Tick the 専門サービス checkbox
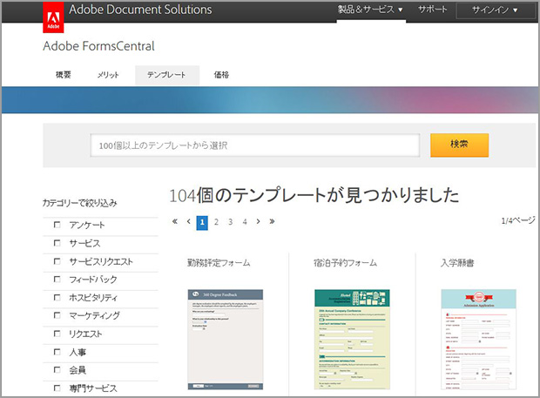540x398 pixels. 57,388
